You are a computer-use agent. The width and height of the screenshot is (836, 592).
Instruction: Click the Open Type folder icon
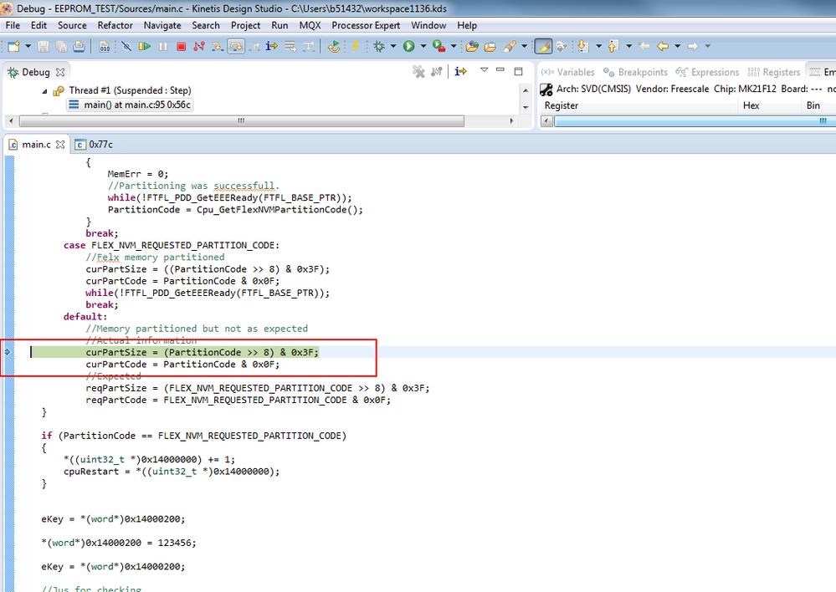[472, 47]
